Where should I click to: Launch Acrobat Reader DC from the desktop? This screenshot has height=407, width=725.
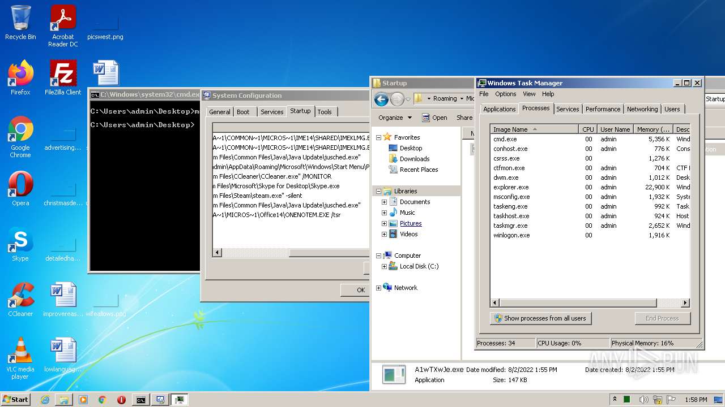(x=63, y=26)
